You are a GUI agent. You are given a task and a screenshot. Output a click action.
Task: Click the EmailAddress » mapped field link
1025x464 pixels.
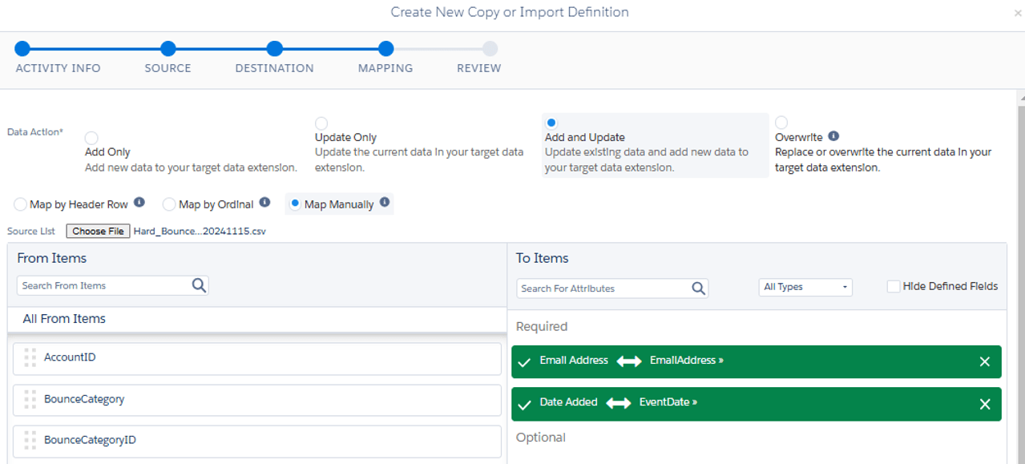[x=687, y=361]
